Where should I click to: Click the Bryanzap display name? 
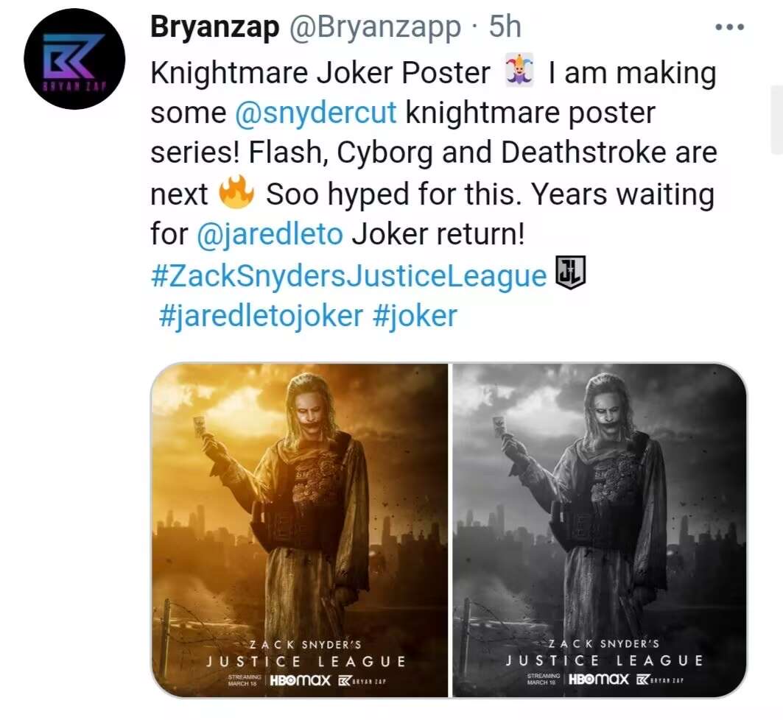tap(214, 28)
